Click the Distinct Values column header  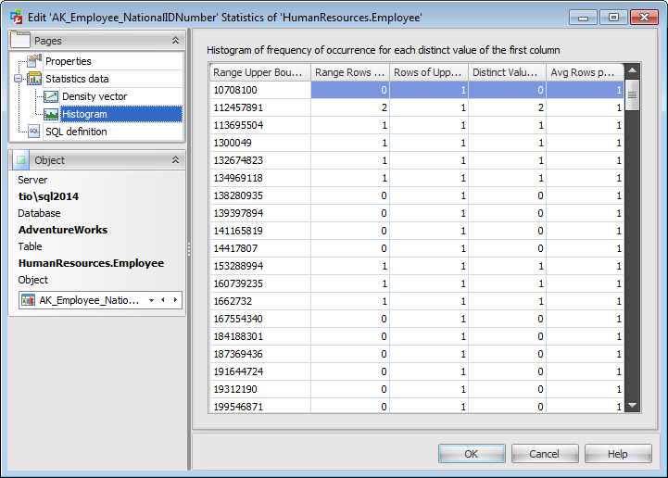[x=507, y=72]
